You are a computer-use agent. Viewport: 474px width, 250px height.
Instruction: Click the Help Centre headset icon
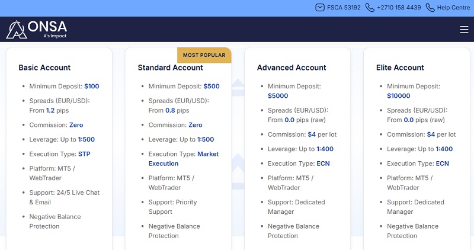click(x=430, y=8)
